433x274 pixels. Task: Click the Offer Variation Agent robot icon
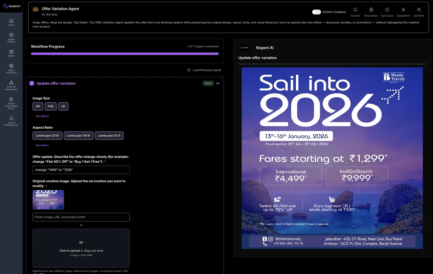point(36,9)
